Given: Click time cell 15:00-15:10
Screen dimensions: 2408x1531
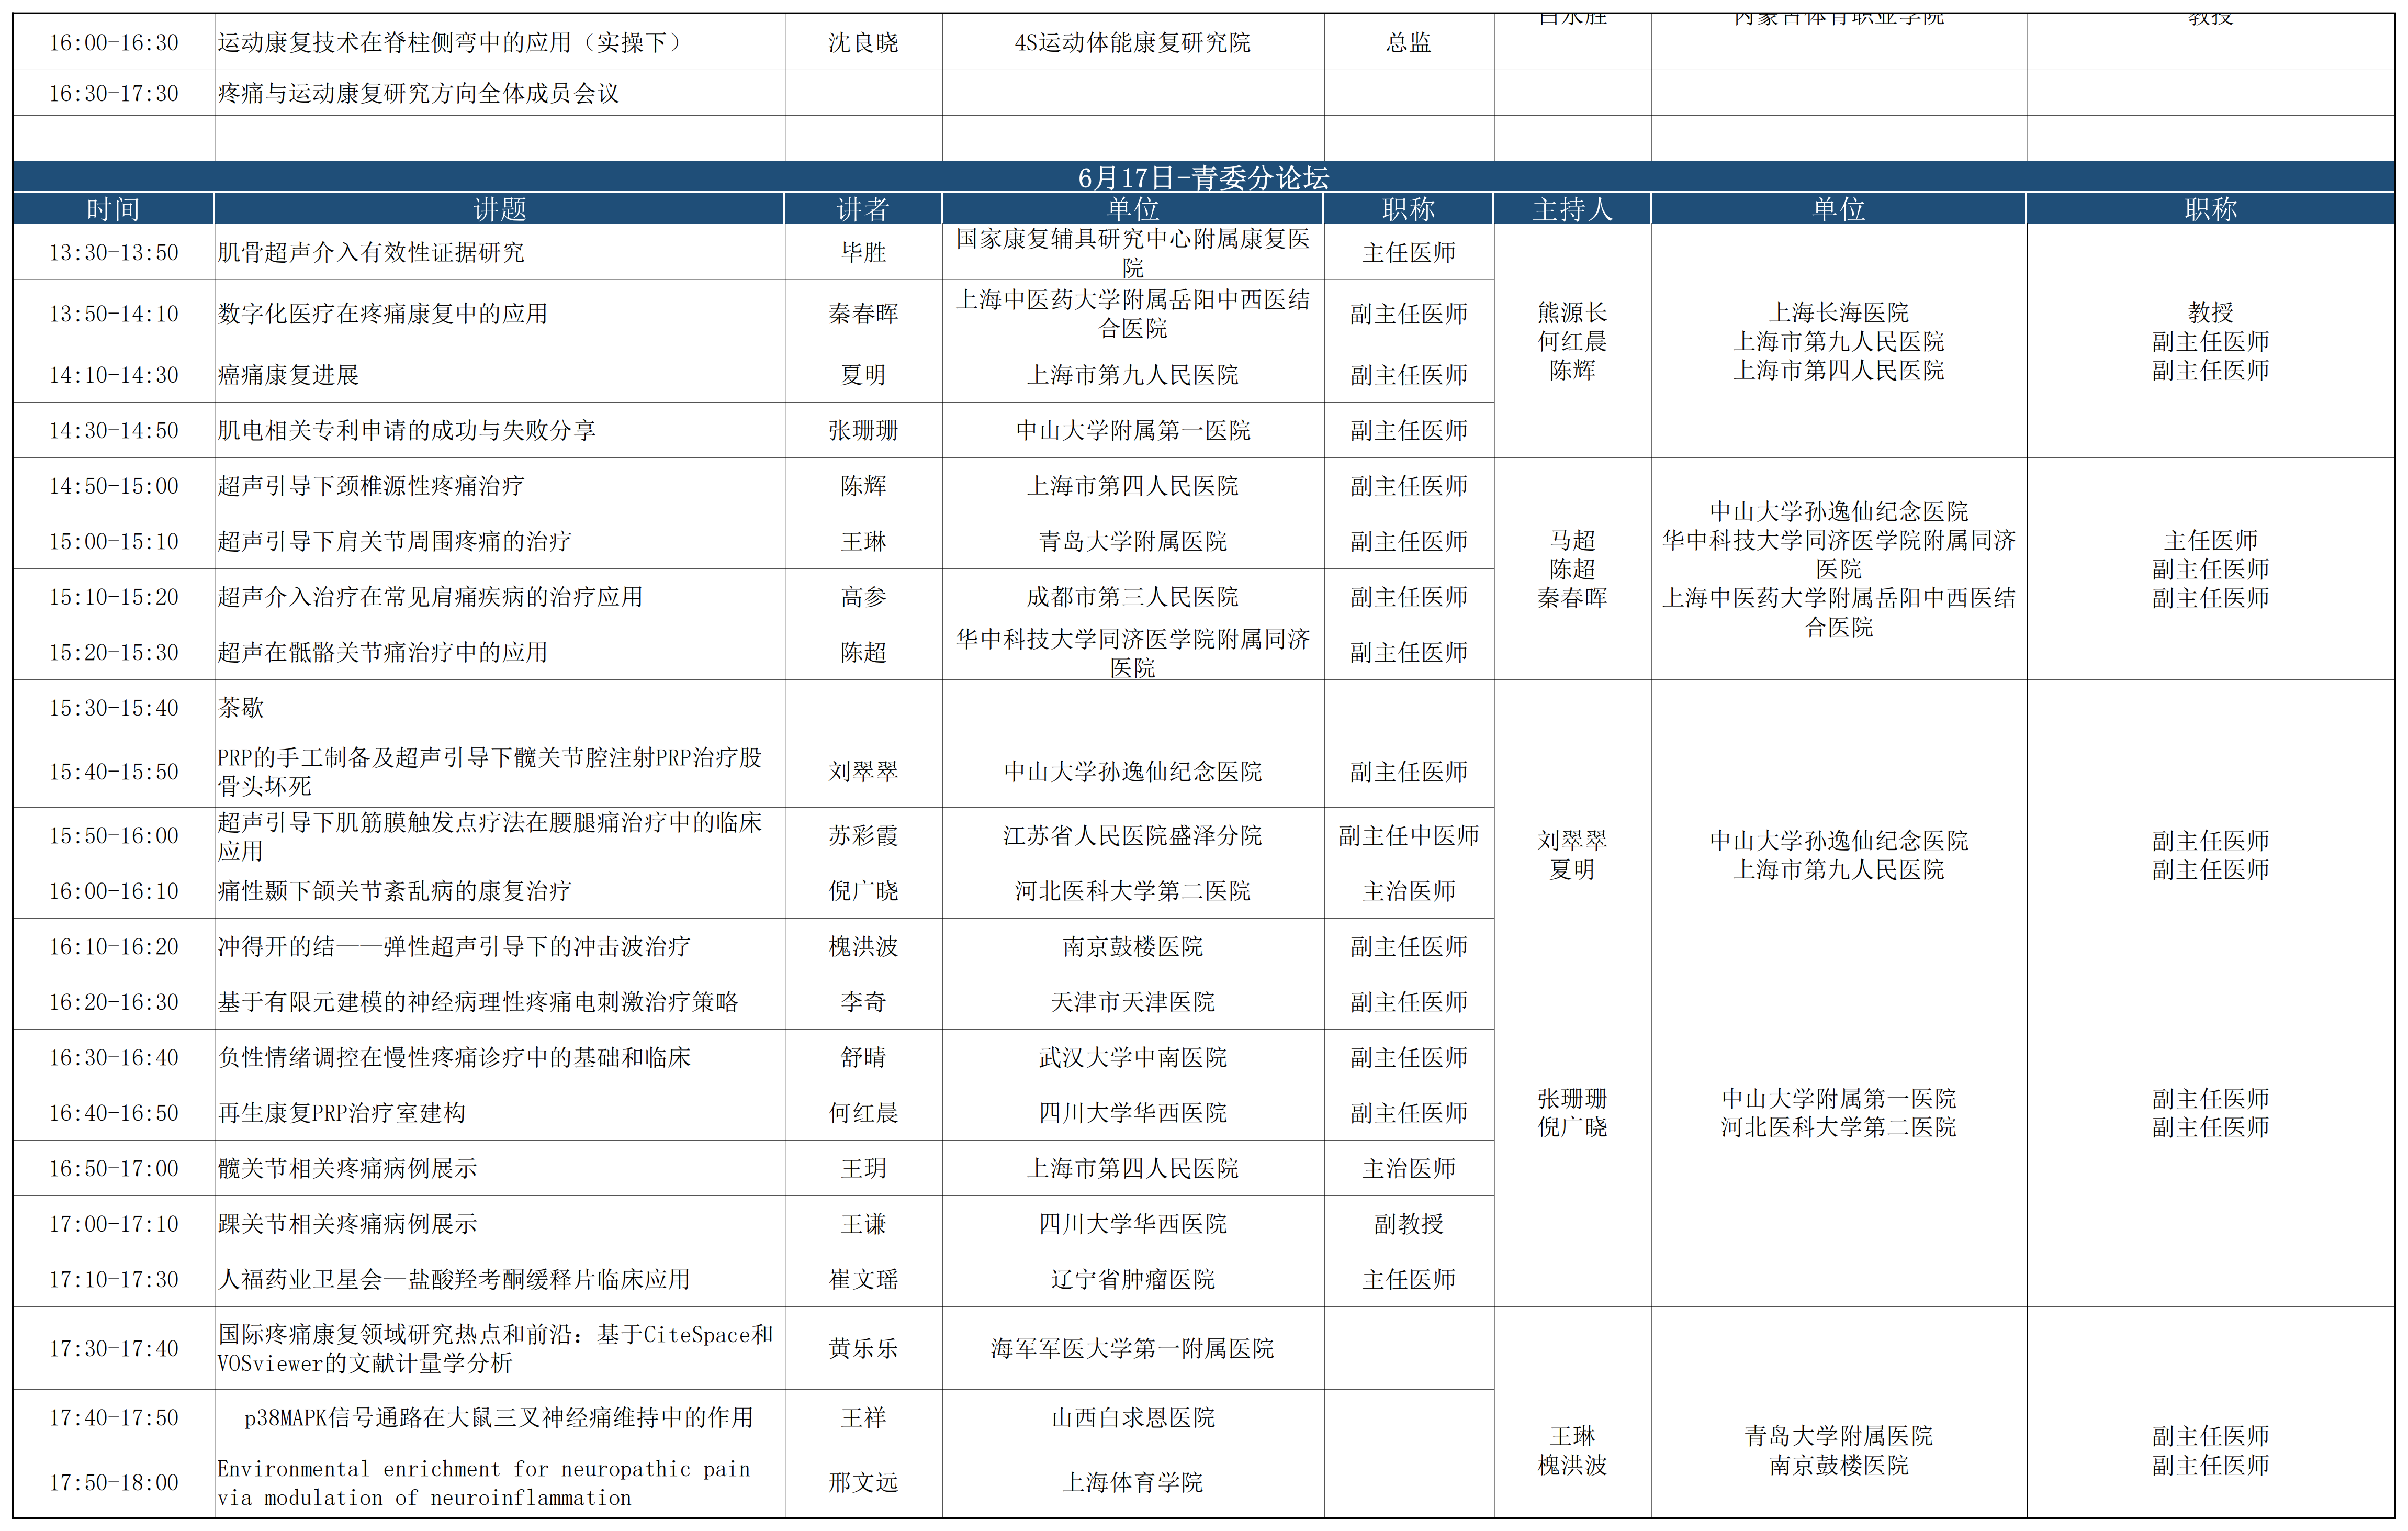Looking at the screenshot, I should 114,541.
